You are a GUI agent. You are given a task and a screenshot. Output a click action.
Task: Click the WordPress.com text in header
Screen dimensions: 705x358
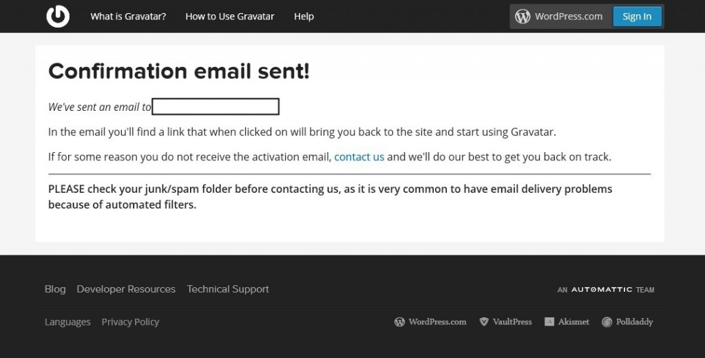pyautogui.click(x=568, y=17)
